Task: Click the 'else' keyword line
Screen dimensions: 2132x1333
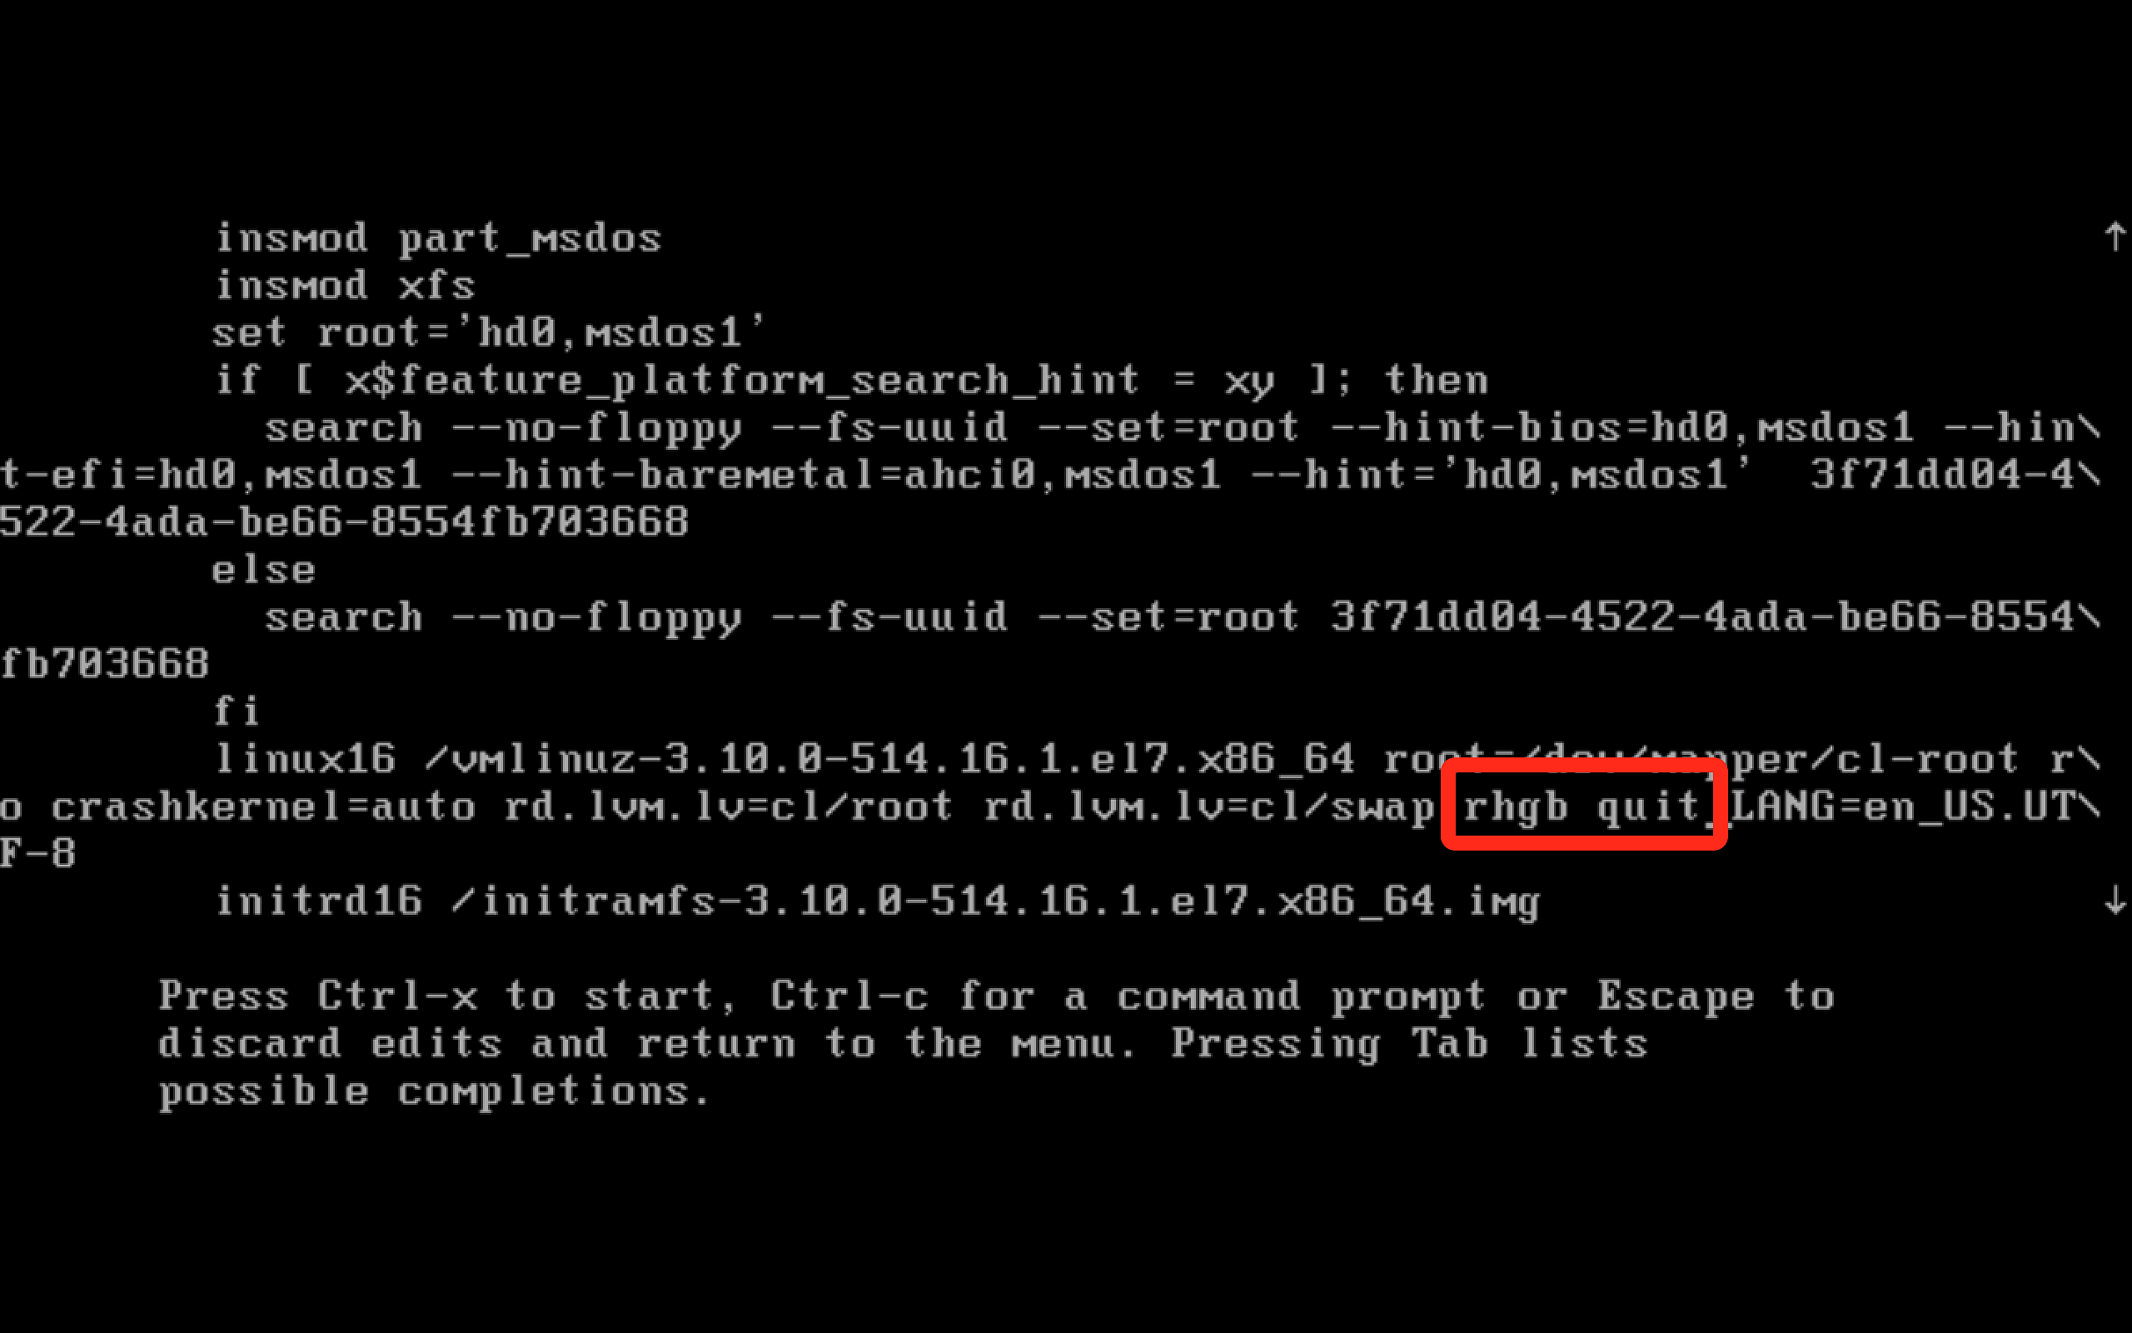Action: tap(264, 571)
